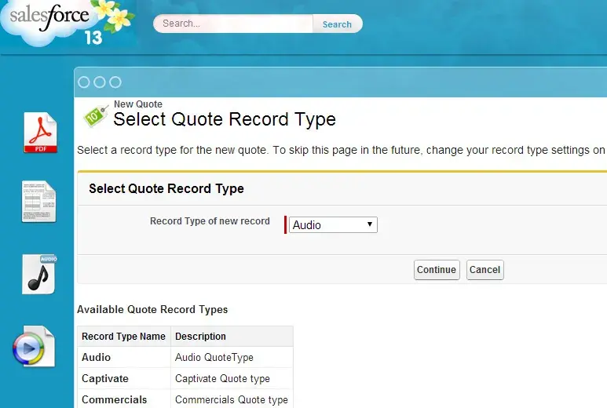
Task: Click the Captivate Quote type description cell
Action: (232, 379)
